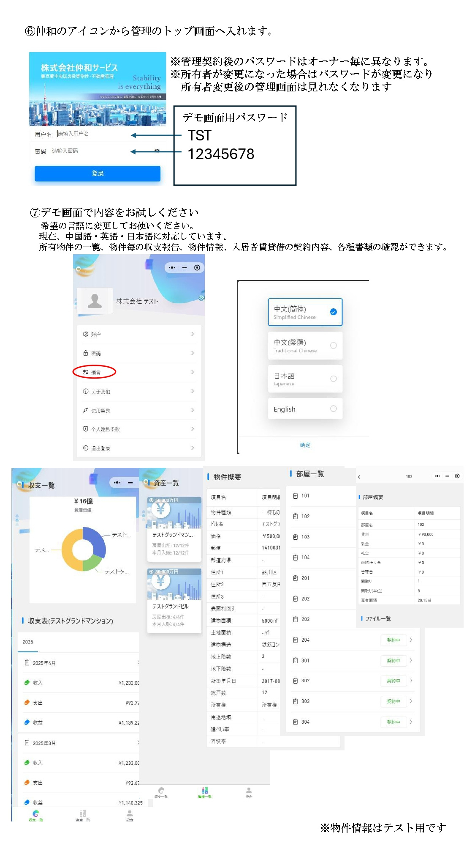Click the user avatar beside 株式会社 テスト

(95, 301)
